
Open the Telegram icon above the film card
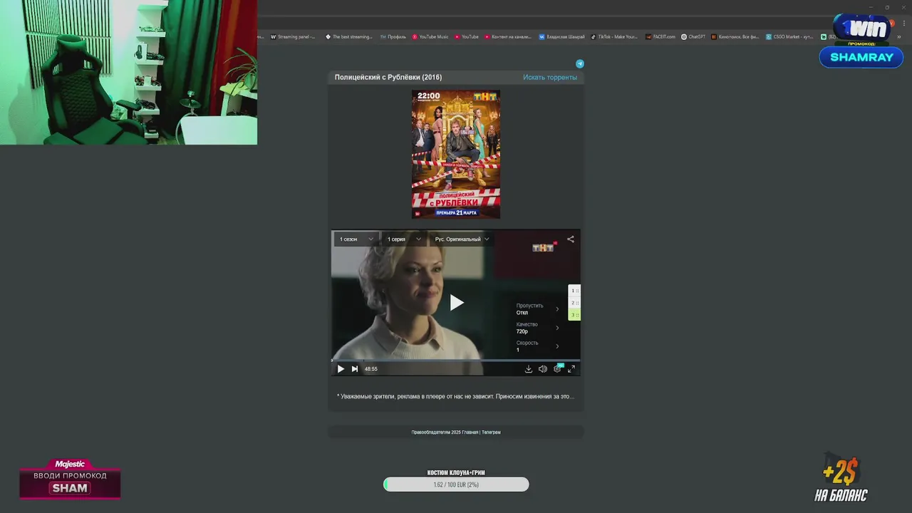(x=580, y=63)
